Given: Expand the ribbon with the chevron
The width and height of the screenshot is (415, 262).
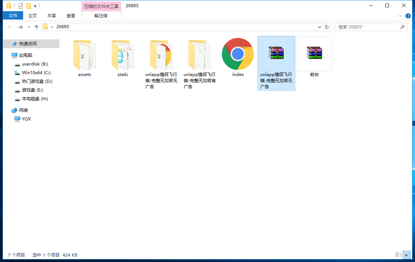Looking at the screenshot, I should [400, 16].
